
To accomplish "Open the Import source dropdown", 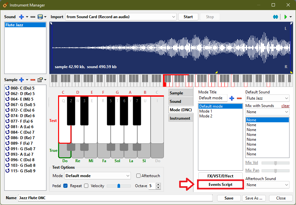I will 121,17.
